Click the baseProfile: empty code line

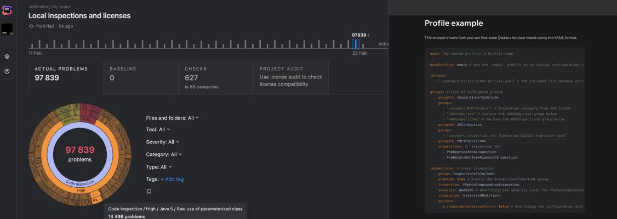pos(506,65)
